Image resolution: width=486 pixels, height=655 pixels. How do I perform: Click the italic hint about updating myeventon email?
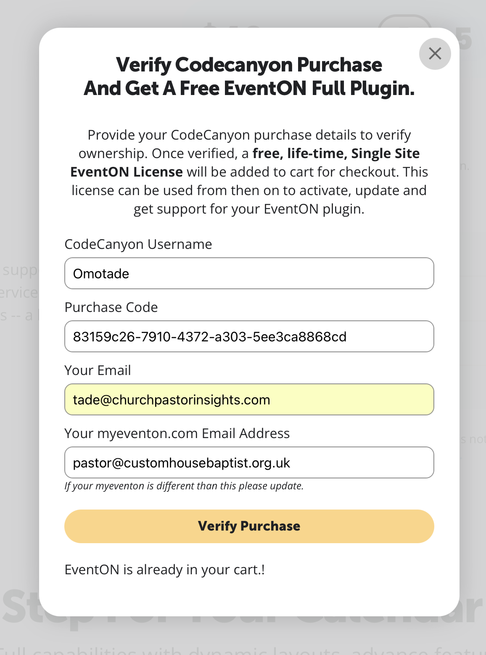click(184, 486)
